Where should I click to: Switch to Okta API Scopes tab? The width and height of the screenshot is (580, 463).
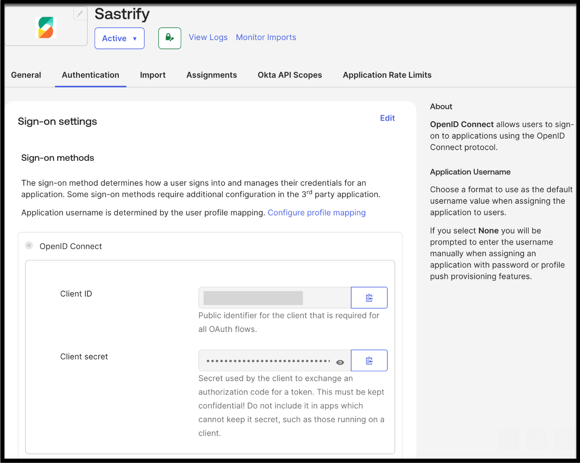pos(290,75)
